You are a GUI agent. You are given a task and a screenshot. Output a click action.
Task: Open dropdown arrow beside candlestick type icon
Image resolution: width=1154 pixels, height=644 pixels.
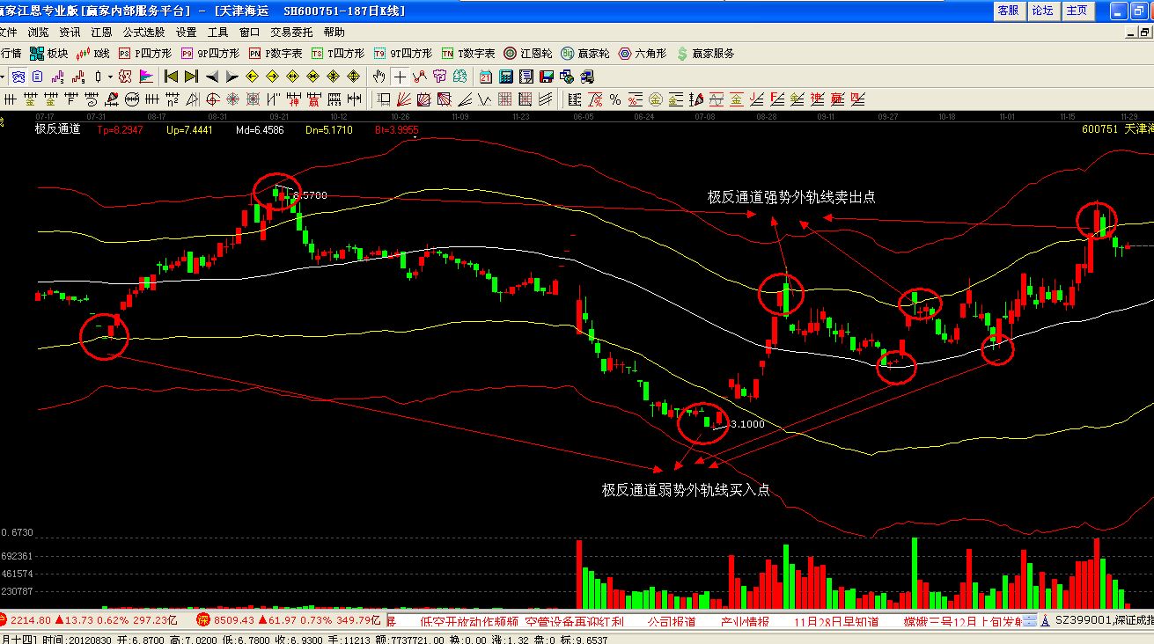pos(110,77)
